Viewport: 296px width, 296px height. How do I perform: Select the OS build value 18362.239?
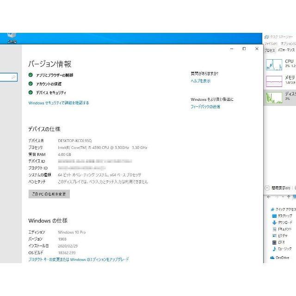pos(67,253)
